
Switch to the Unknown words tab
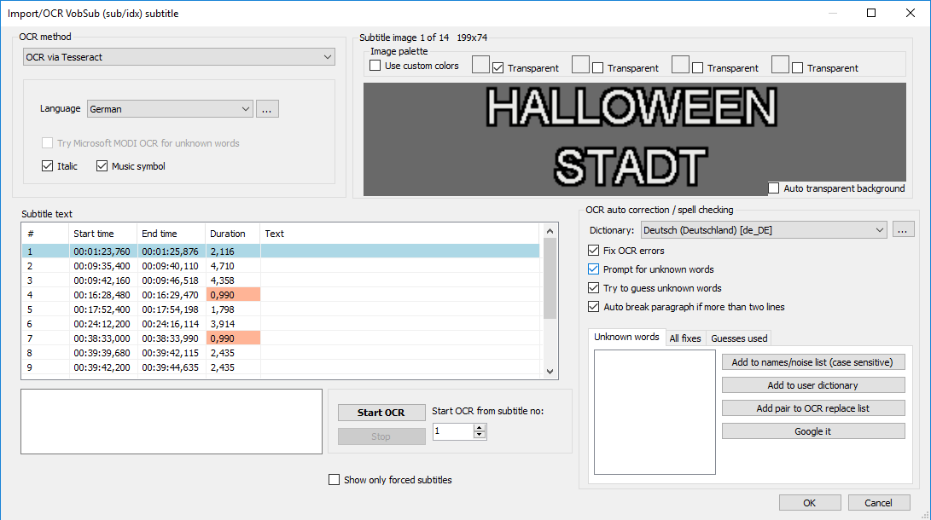click(626, 337)
